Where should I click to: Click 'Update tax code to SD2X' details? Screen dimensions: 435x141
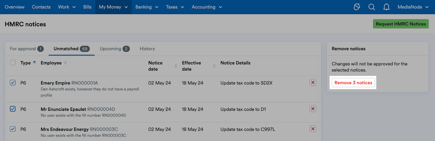tap(246, 83)
